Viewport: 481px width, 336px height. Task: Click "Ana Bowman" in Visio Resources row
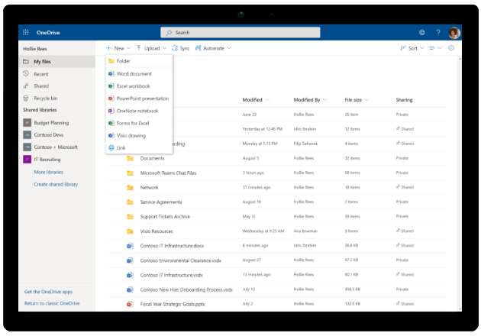pos(305,231)
